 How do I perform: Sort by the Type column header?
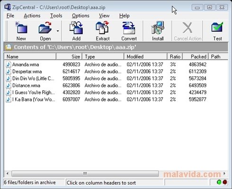103,56
